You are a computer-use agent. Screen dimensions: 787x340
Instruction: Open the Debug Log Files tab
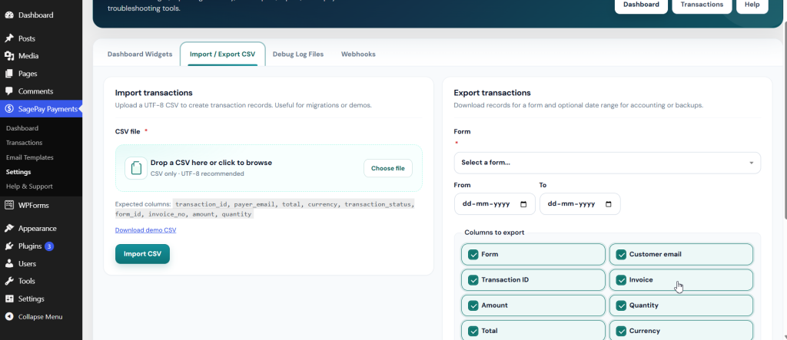click(x=298, y=54)
